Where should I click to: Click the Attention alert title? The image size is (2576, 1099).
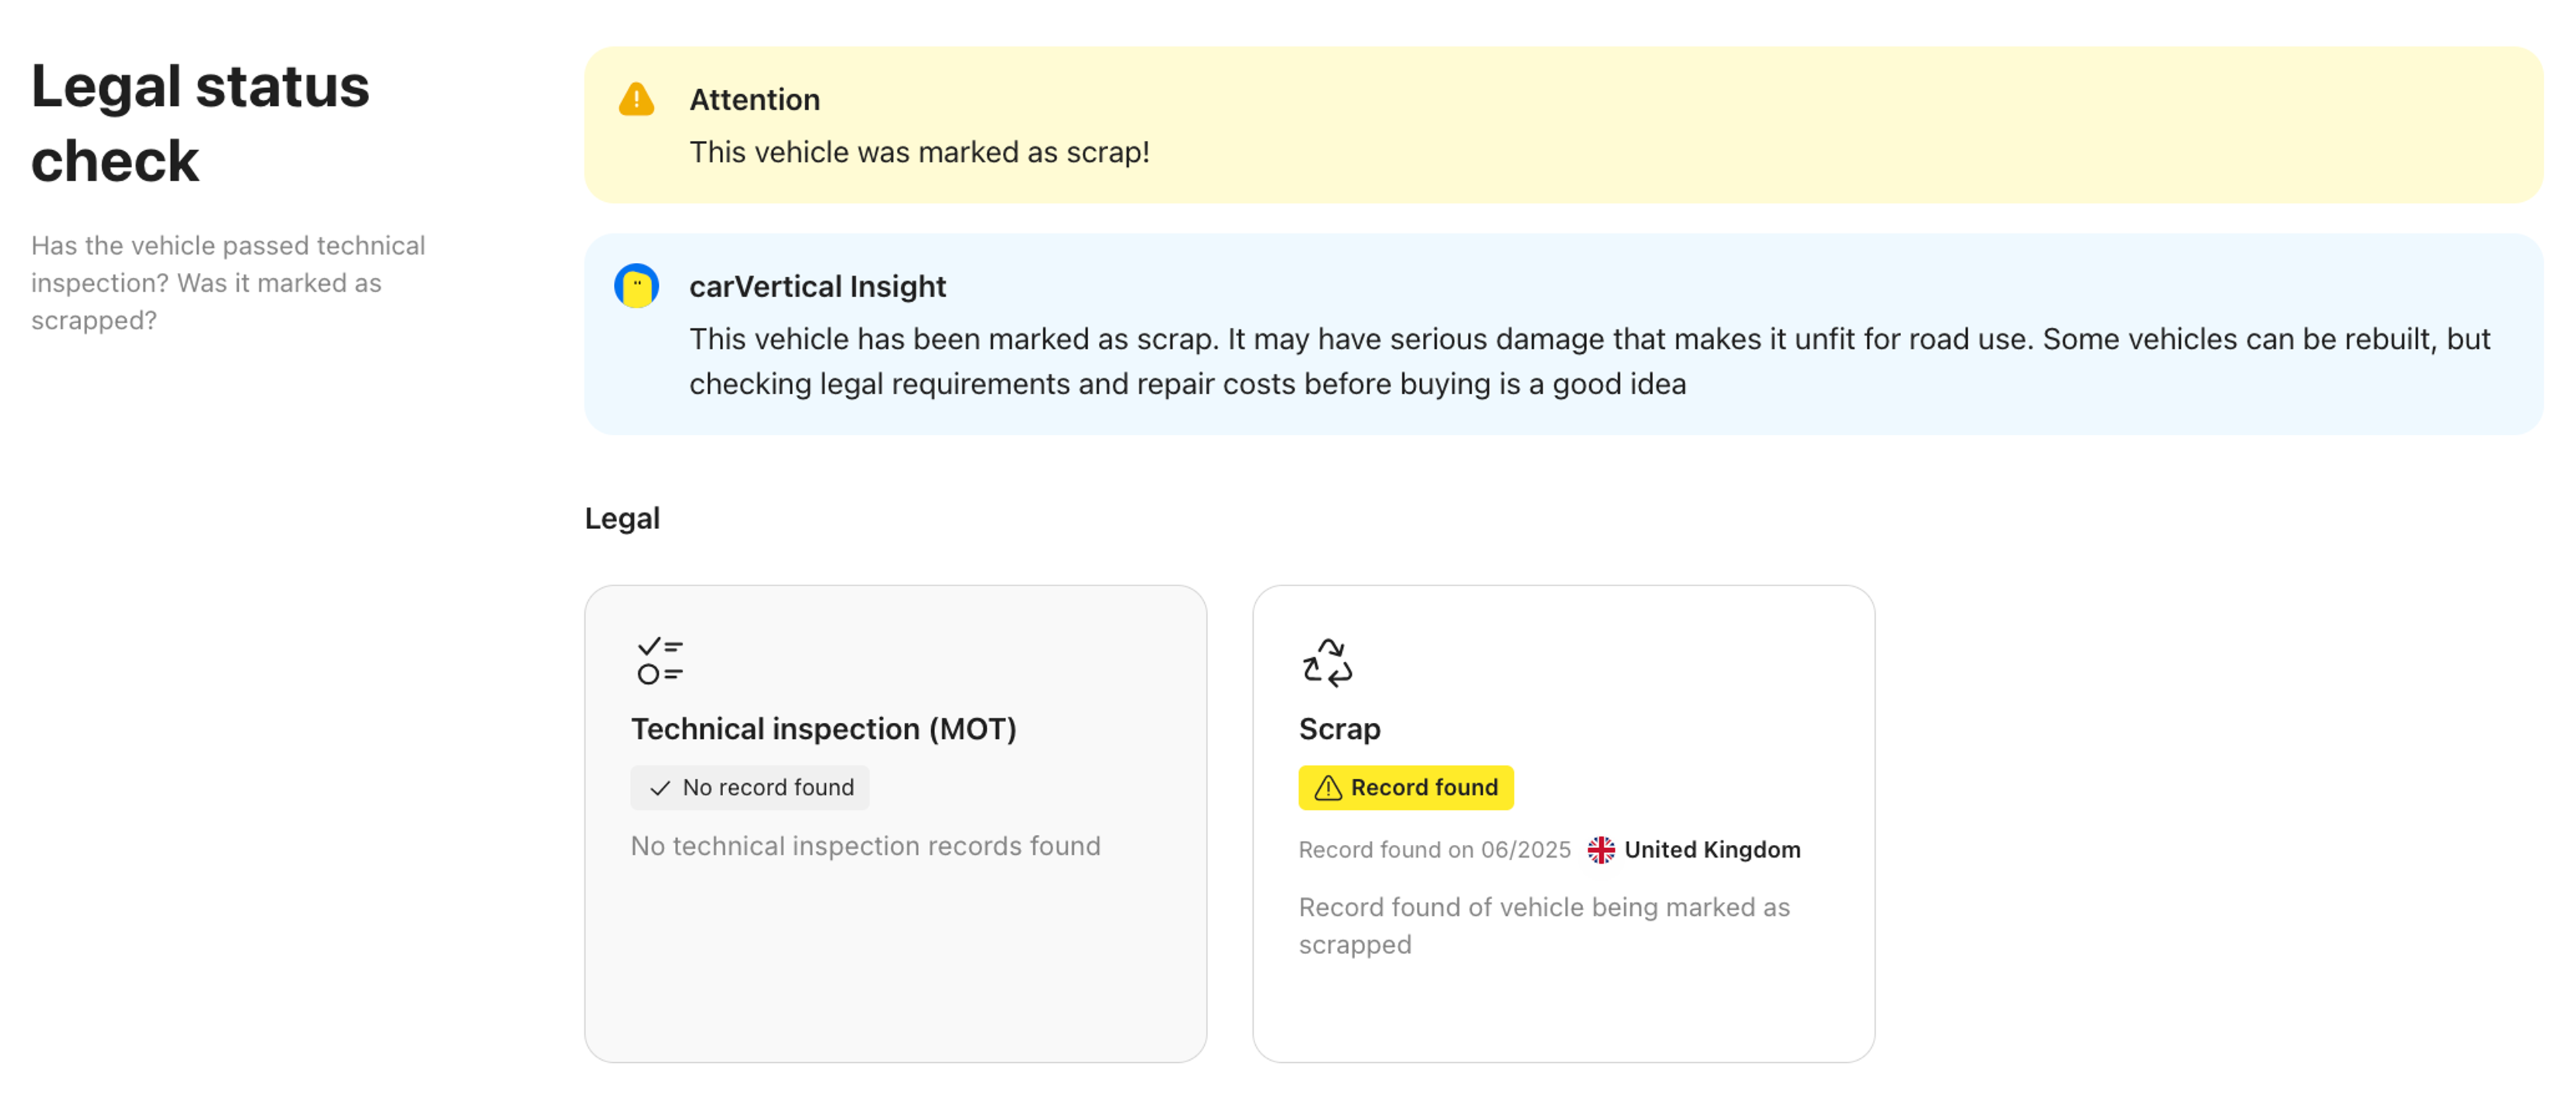754,100
